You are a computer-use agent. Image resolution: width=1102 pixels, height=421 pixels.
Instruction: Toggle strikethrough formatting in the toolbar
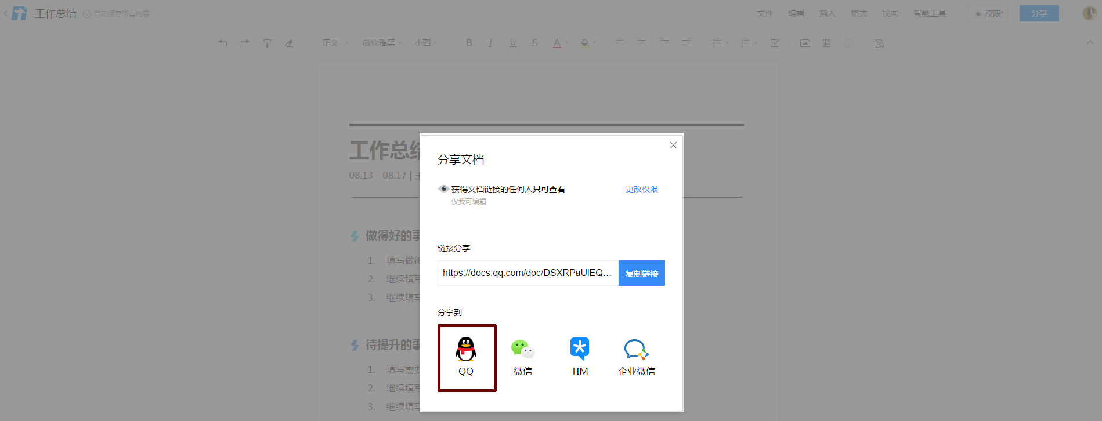534,43
